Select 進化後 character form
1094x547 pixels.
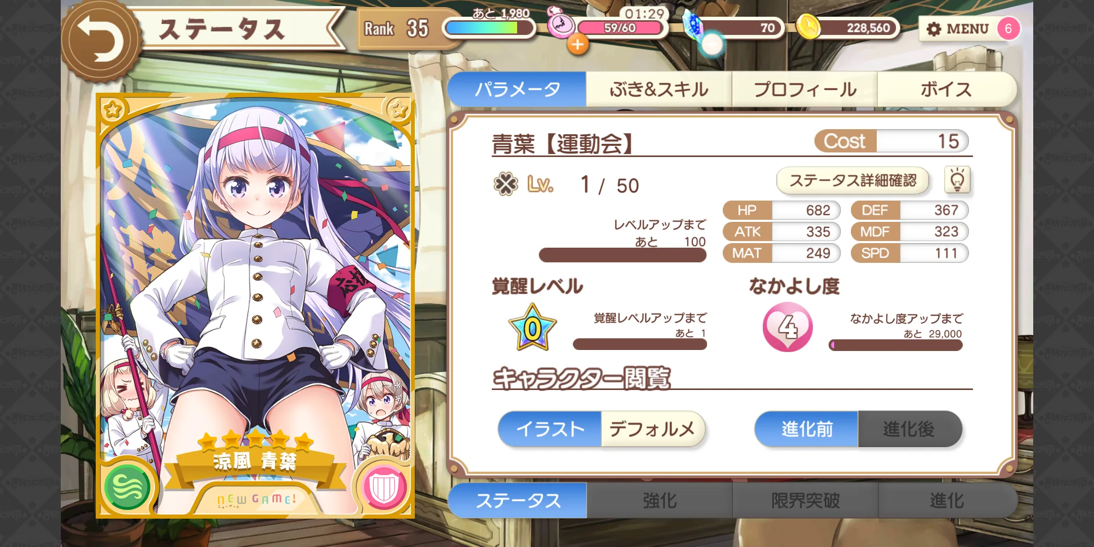coord(910,429)
